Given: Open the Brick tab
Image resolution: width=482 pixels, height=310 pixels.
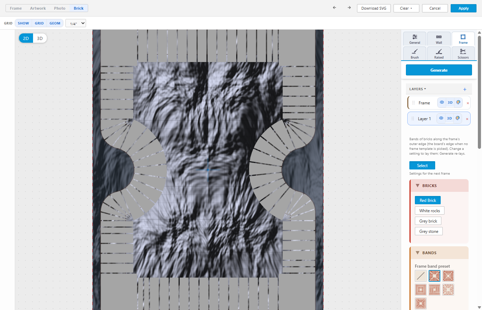Looking at the screenshot, I should coord(78,8).
